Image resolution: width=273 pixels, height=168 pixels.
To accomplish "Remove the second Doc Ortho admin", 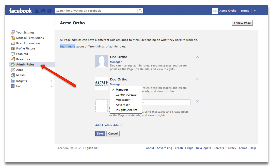I will [197, 79].
